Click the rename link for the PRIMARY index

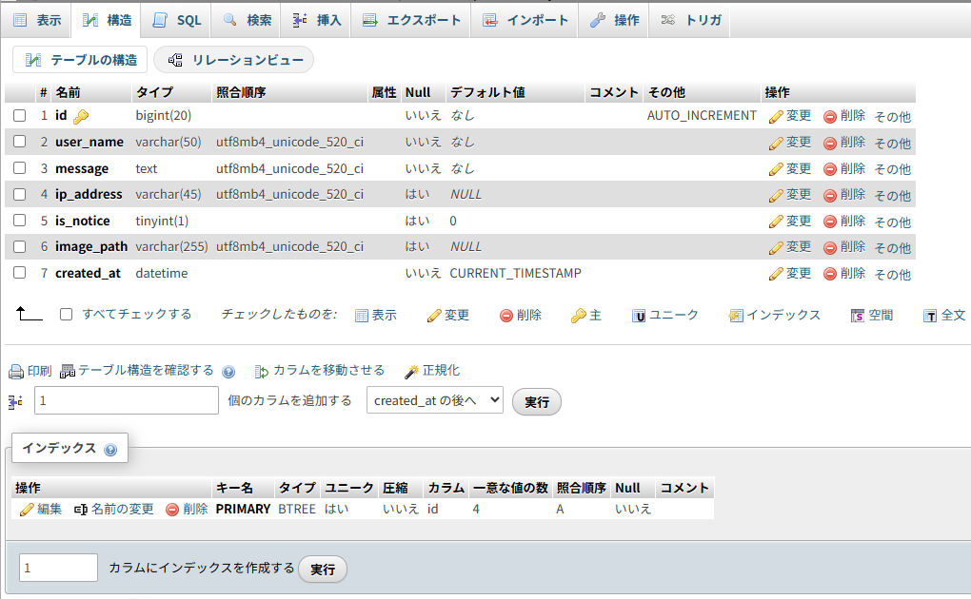point(114,510)
